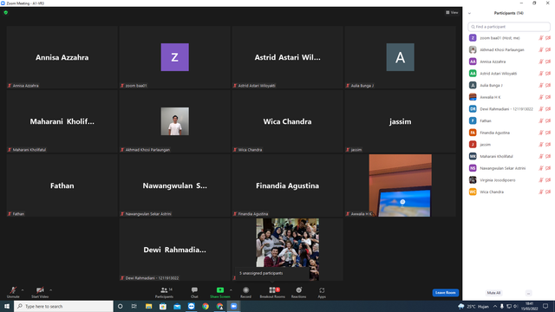Toggle video icon for Fathan in list

548,120
